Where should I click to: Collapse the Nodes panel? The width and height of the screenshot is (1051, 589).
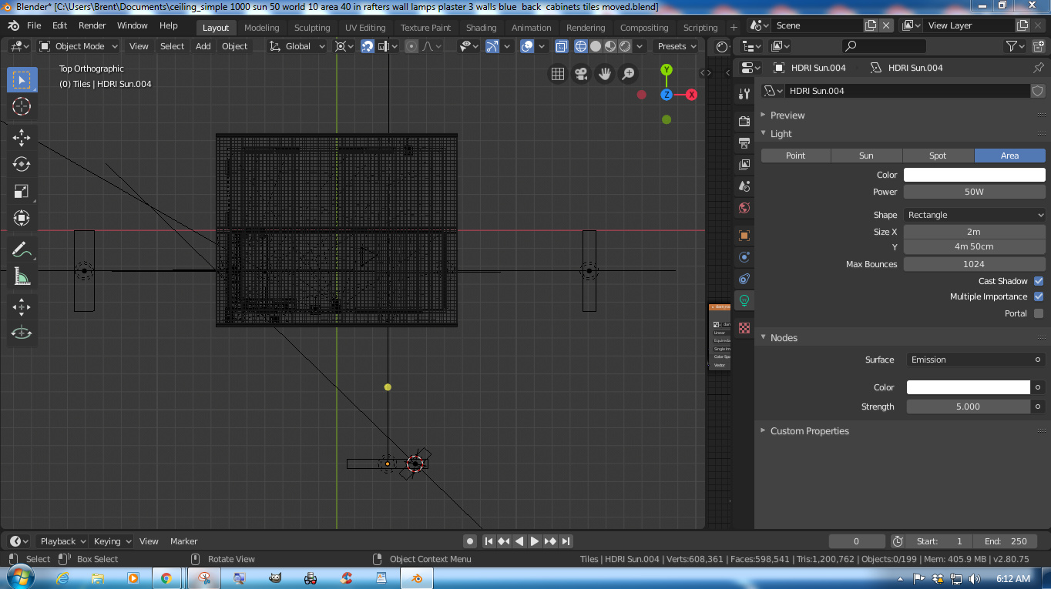tap(784, 338)
